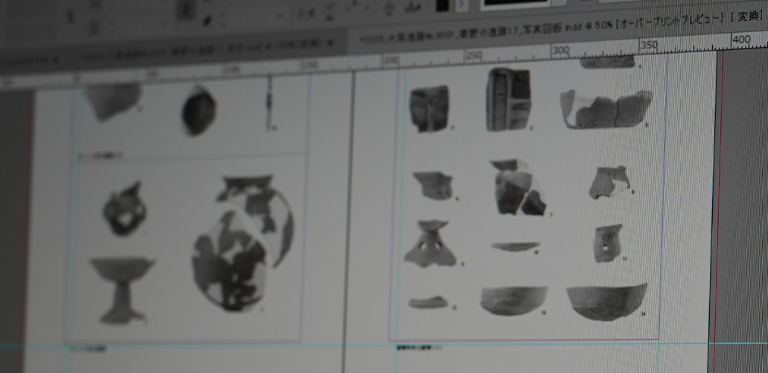Click the caption text below right page frame
Image resolution: width=768 pixels, height=373 pixels.
(418, 347)
